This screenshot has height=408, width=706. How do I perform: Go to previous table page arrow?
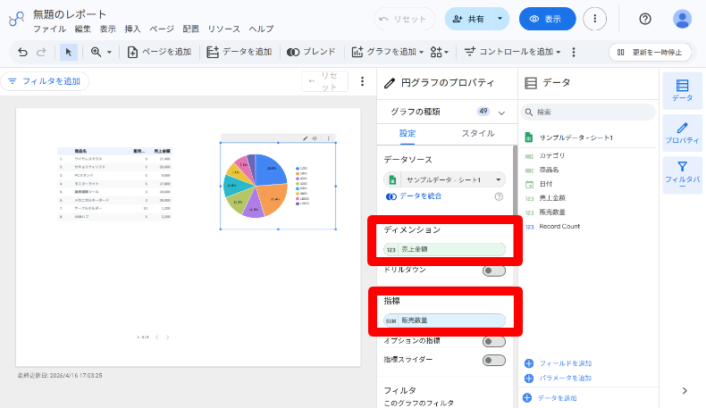(x=156, y=337)
